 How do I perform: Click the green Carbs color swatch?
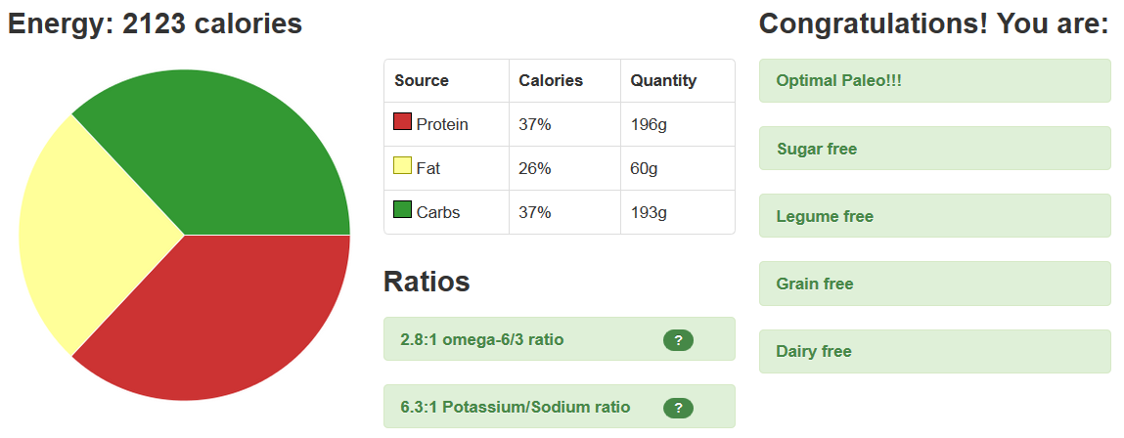402,209
